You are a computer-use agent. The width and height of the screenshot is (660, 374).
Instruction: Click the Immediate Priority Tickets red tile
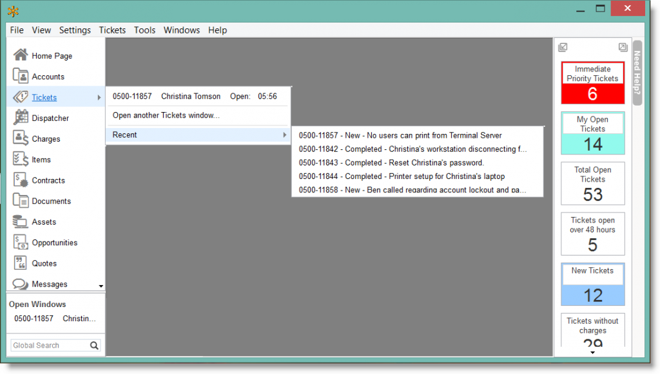592,83
